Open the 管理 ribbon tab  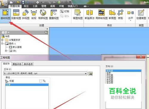[44, 6]
